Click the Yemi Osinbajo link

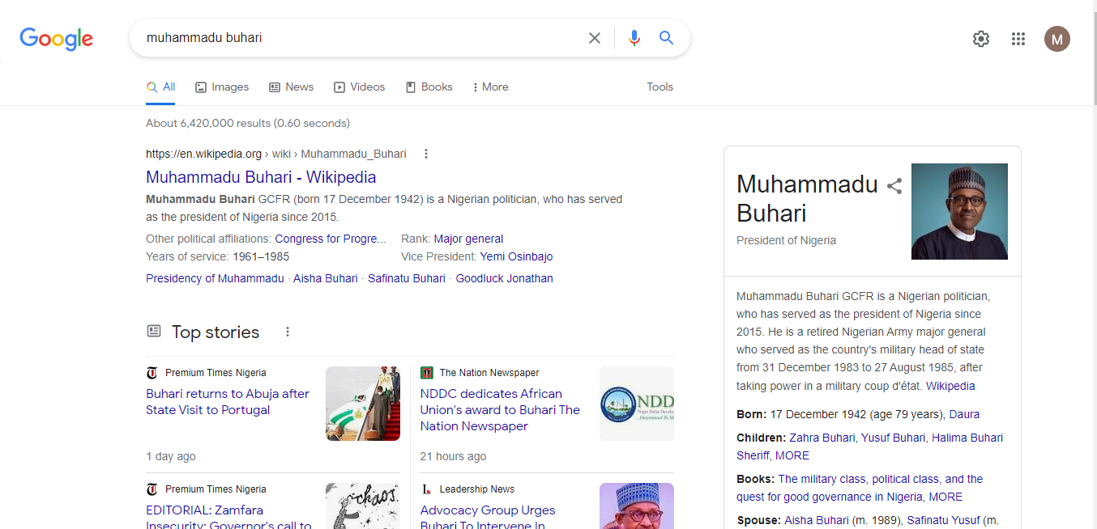(x=516, y=256)
